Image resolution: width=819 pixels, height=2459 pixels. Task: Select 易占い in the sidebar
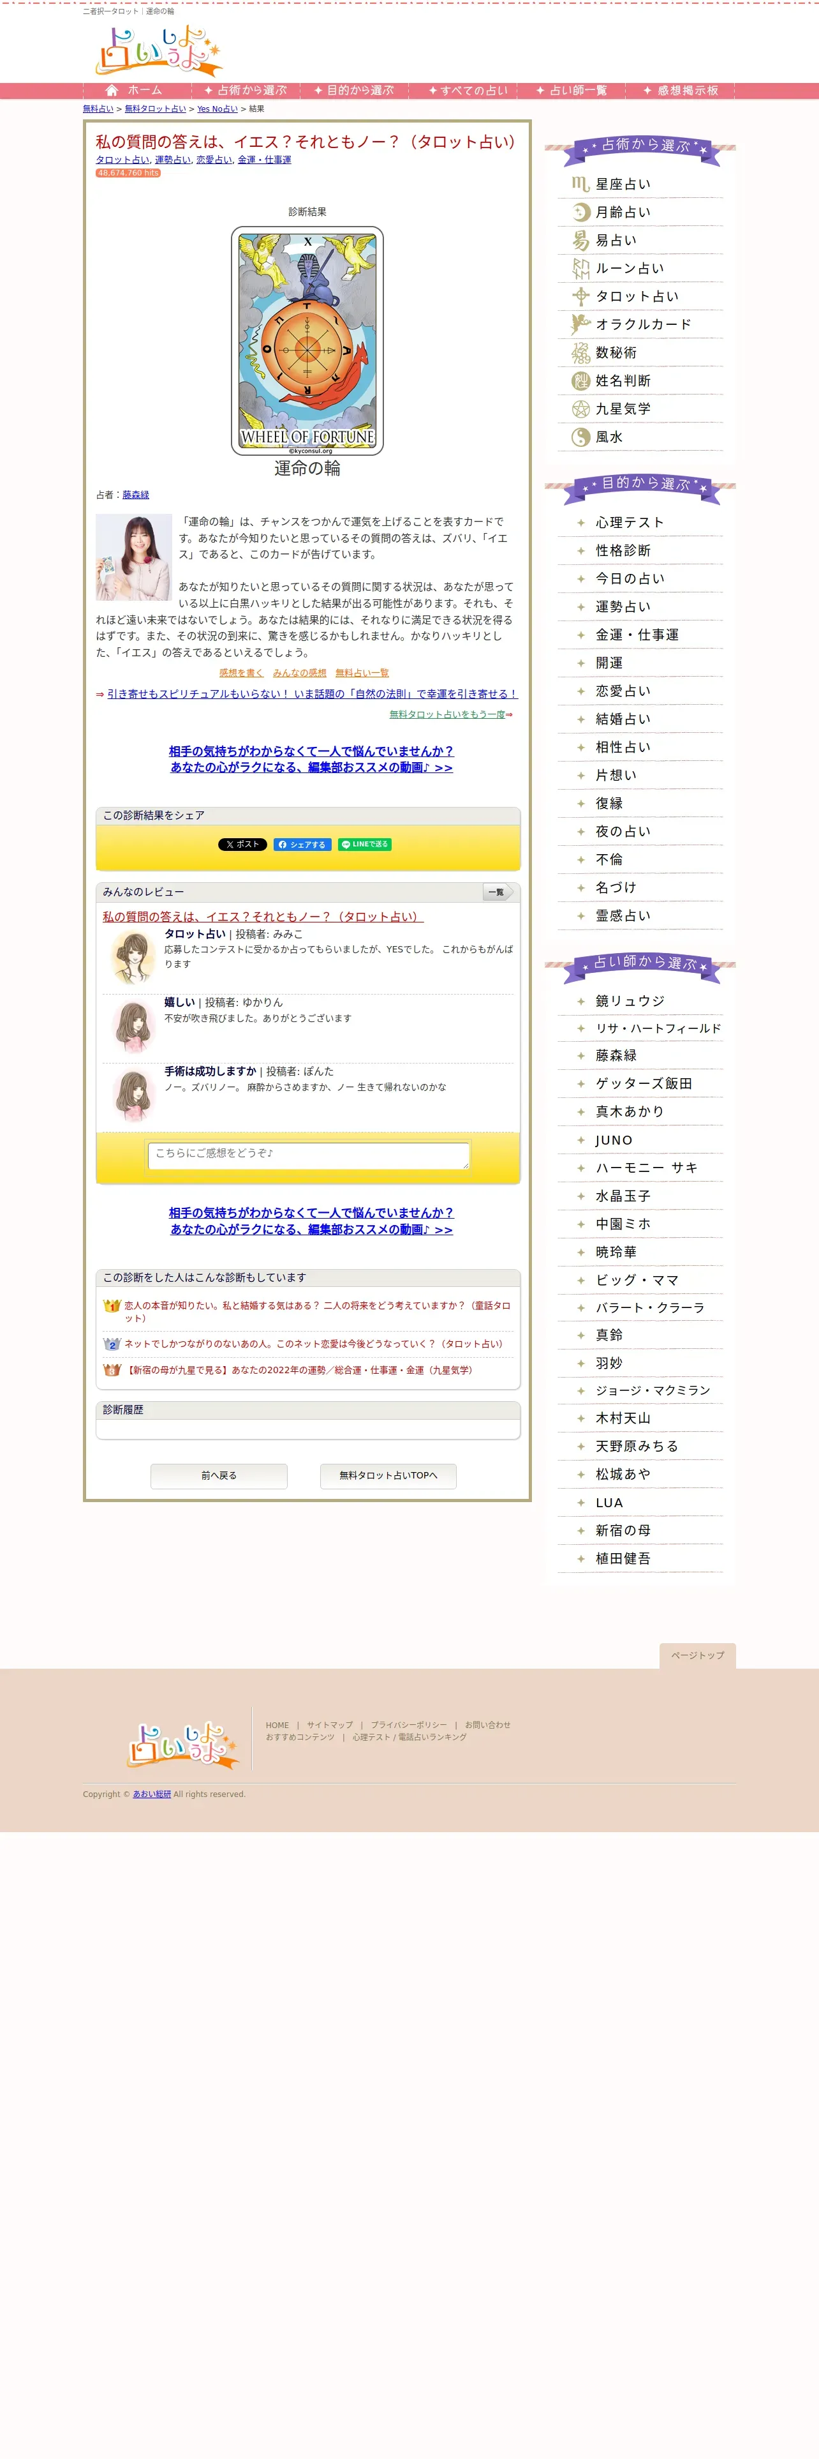coord(640,241)
